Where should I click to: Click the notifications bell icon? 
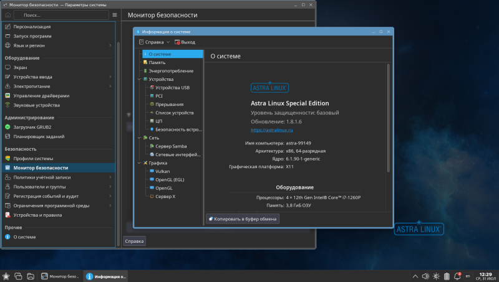(457, 276)
